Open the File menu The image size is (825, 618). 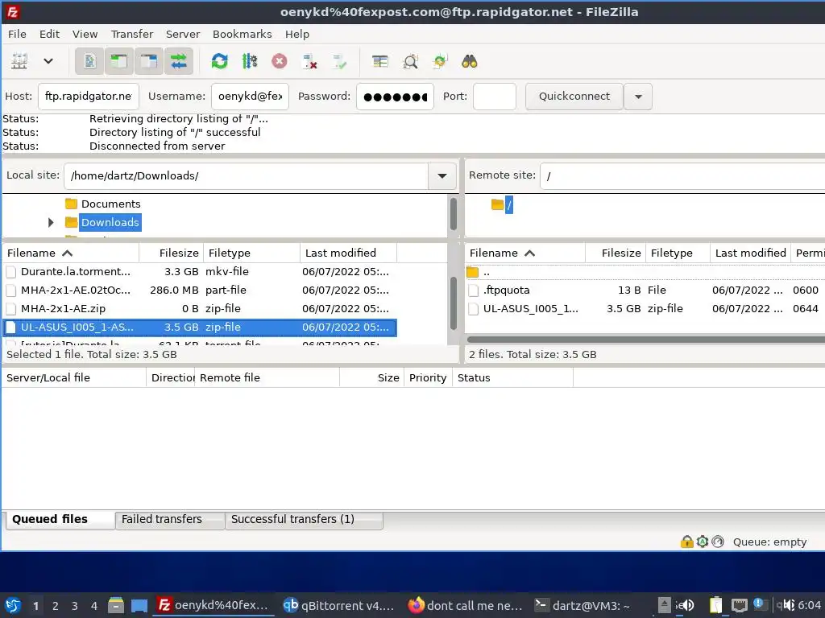17,34
